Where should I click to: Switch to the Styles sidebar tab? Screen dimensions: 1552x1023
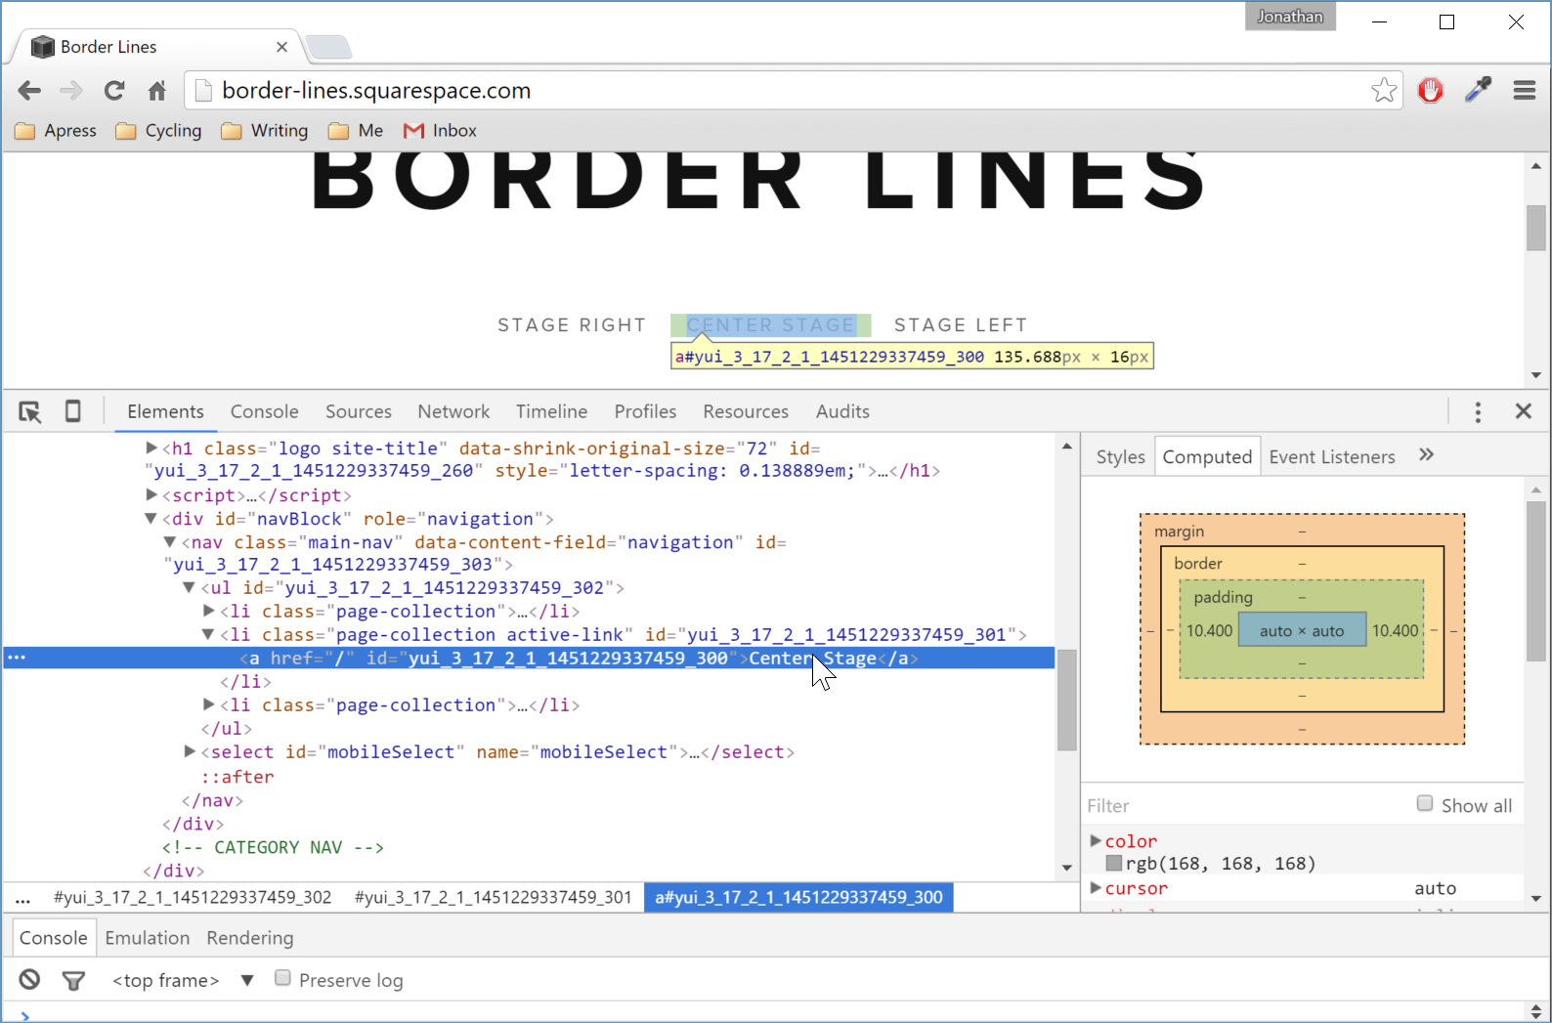click(x=1120, y=456)
